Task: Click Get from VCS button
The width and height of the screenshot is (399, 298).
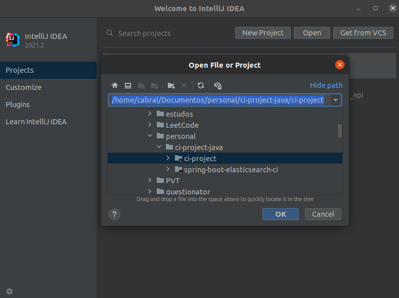Action: click(x=363, y=33)
